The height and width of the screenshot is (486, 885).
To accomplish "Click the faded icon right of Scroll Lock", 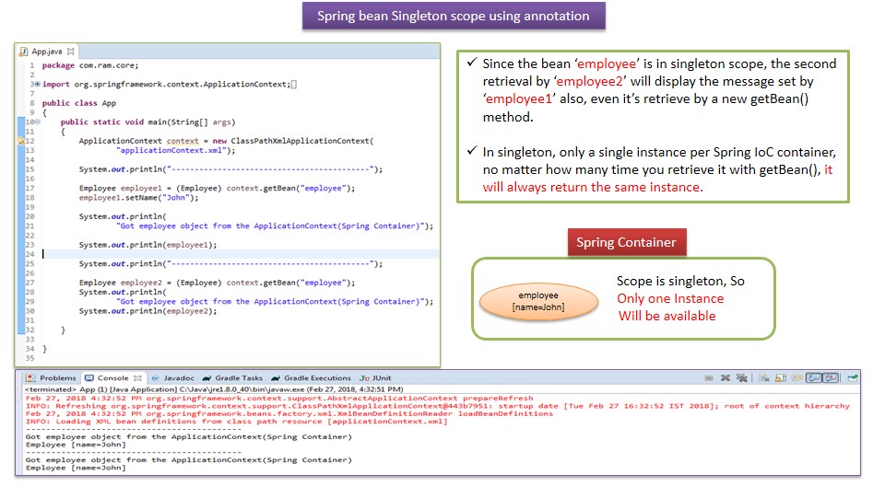I will coord(796,378).
